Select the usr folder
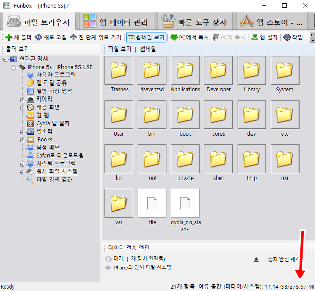Image resolution: width=315 pixels, height=291 pixels. pos(285,159)
